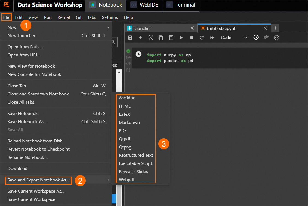Open the View menu

click(33, 17)
